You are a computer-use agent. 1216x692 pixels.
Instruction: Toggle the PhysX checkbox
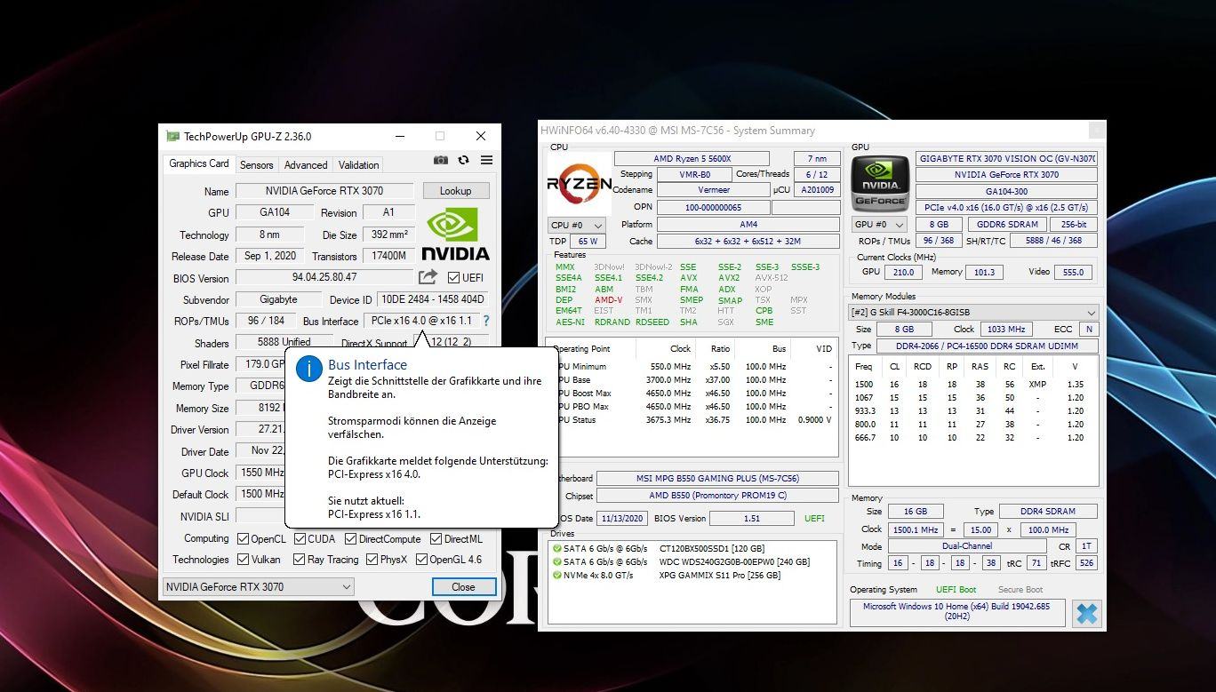pyautogui.click(x=372, y=560)
